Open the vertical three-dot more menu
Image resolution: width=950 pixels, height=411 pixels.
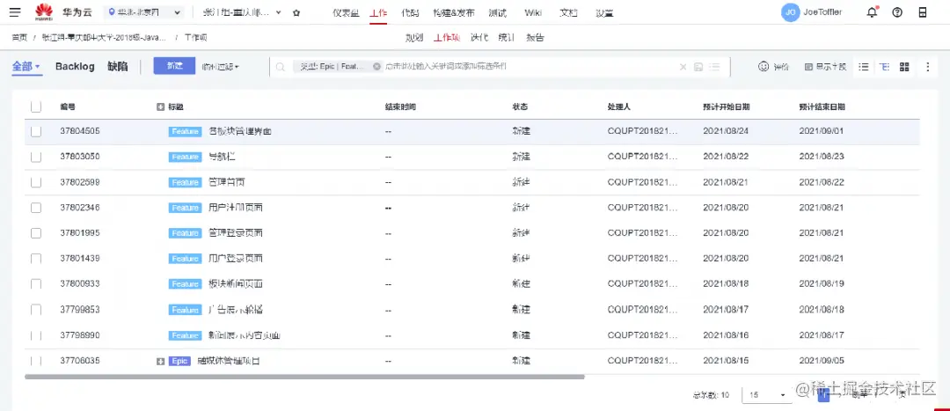pyautogui.click(x=928, y=67)
